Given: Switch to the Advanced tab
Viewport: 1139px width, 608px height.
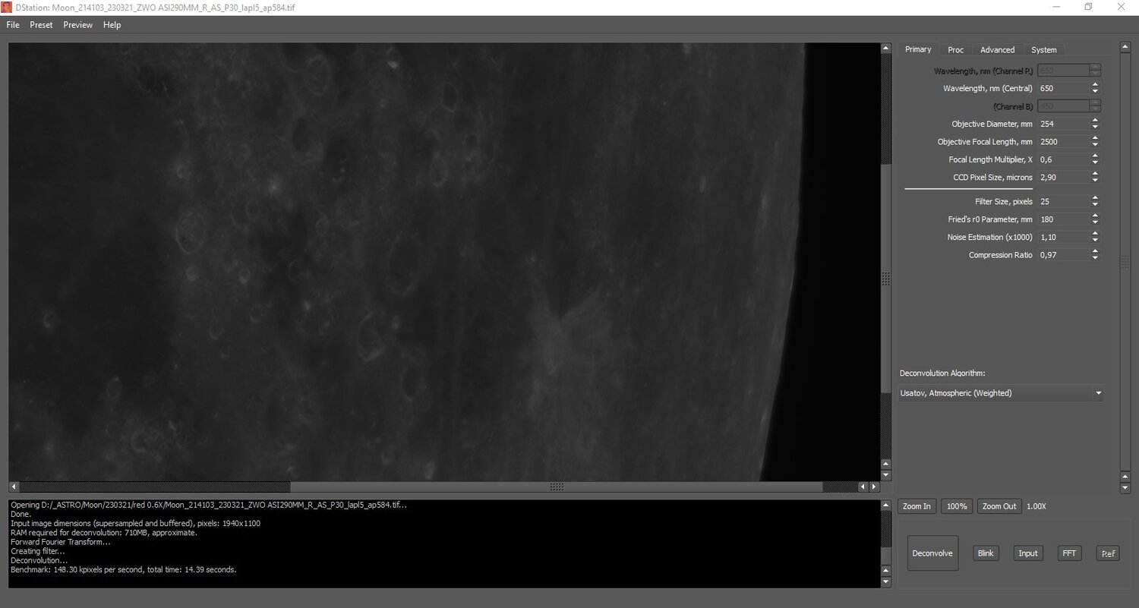Looking at the screenshot, I should coord(998,50).
